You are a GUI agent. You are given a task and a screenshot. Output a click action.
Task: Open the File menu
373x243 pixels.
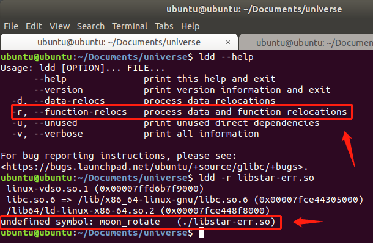pyautogui.click(x=11, y=26)
